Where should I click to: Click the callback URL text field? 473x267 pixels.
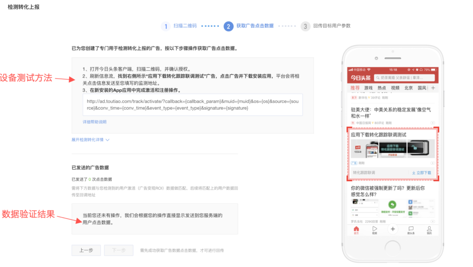[x=192, y=105]
